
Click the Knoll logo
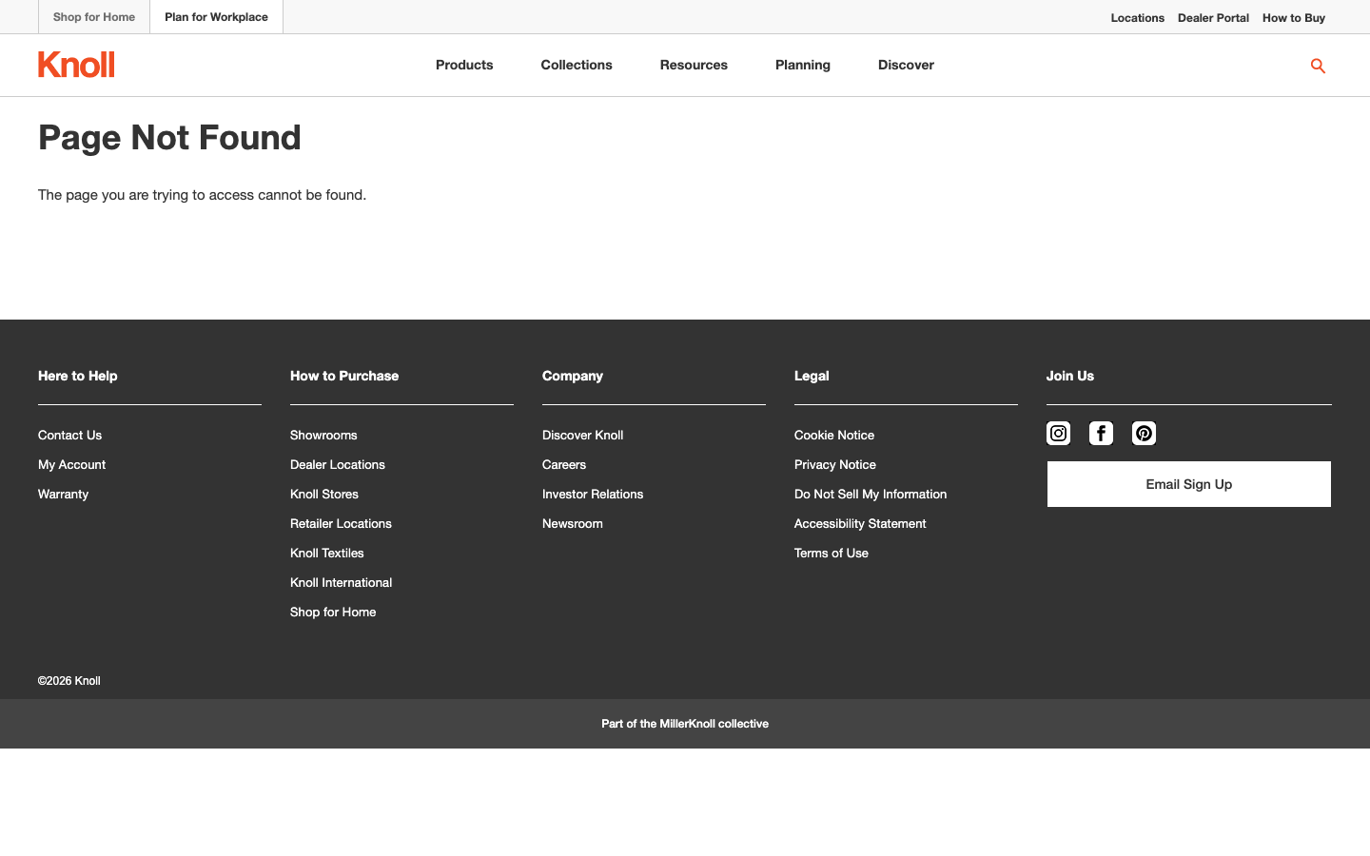point(76,65)
